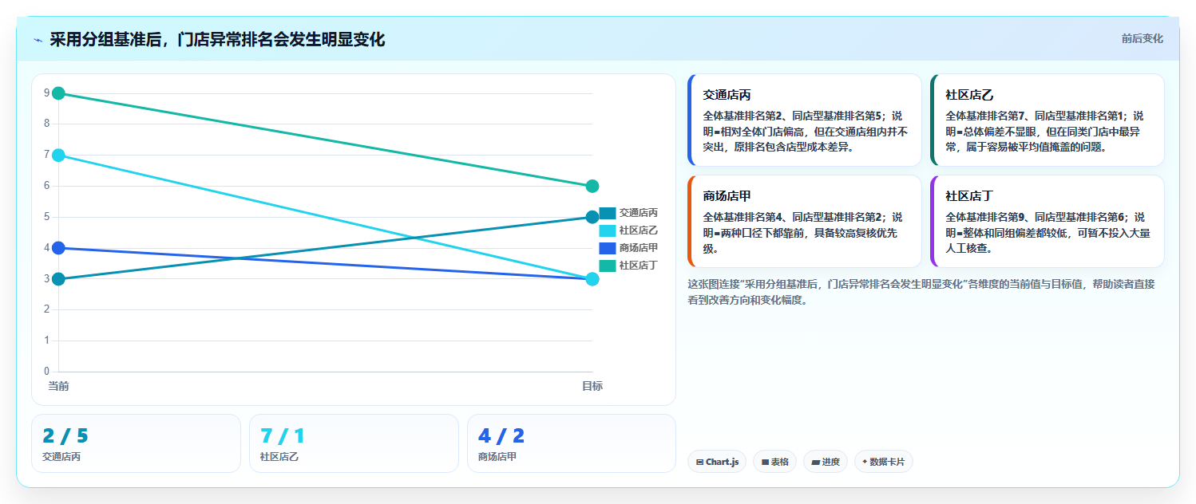Click the 社区店乙 legend label
This screenshot has width=1196, height=504.
pyautogui.click(x=639, y=230)
